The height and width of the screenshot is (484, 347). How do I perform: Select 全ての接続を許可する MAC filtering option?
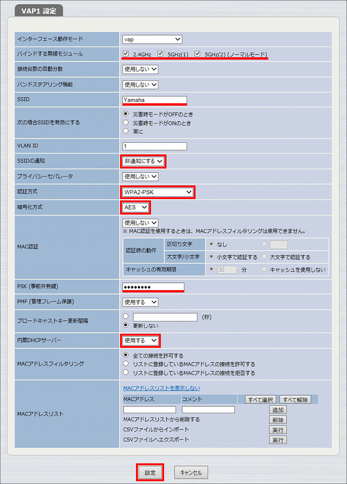[x=126, y=355]
